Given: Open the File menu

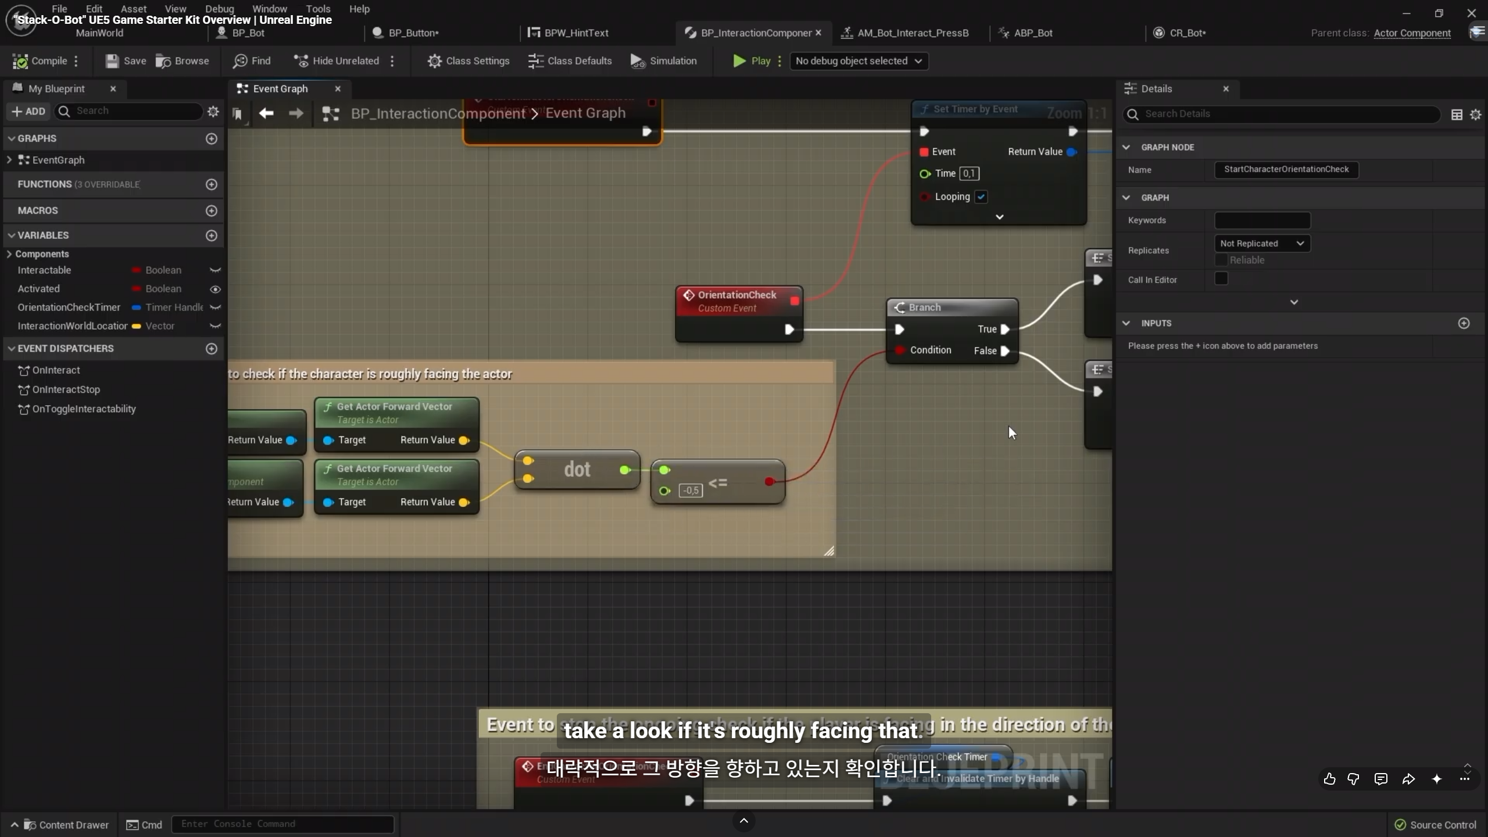Looking at the screenshot, I should 59,9.
